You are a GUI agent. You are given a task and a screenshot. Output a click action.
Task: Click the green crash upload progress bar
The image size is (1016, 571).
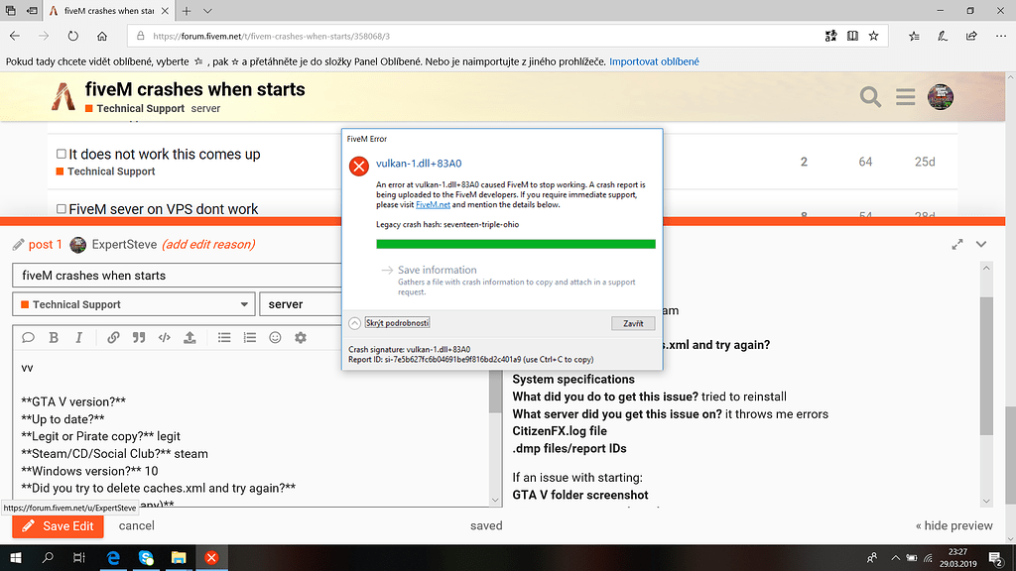click(x=516, y=243)
